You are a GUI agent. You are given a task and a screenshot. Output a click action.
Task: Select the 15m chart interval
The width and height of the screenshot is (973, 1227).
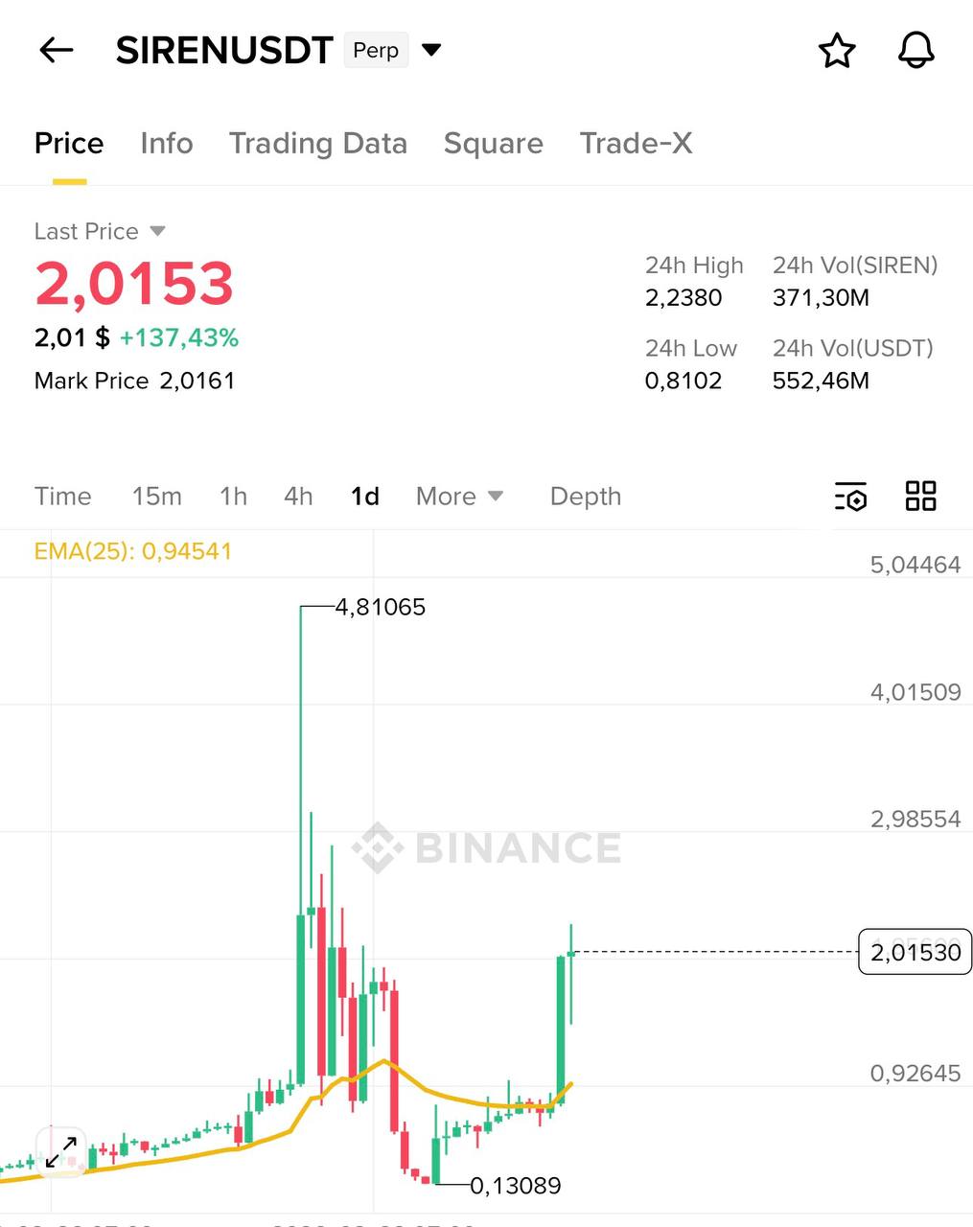point(156,497)
